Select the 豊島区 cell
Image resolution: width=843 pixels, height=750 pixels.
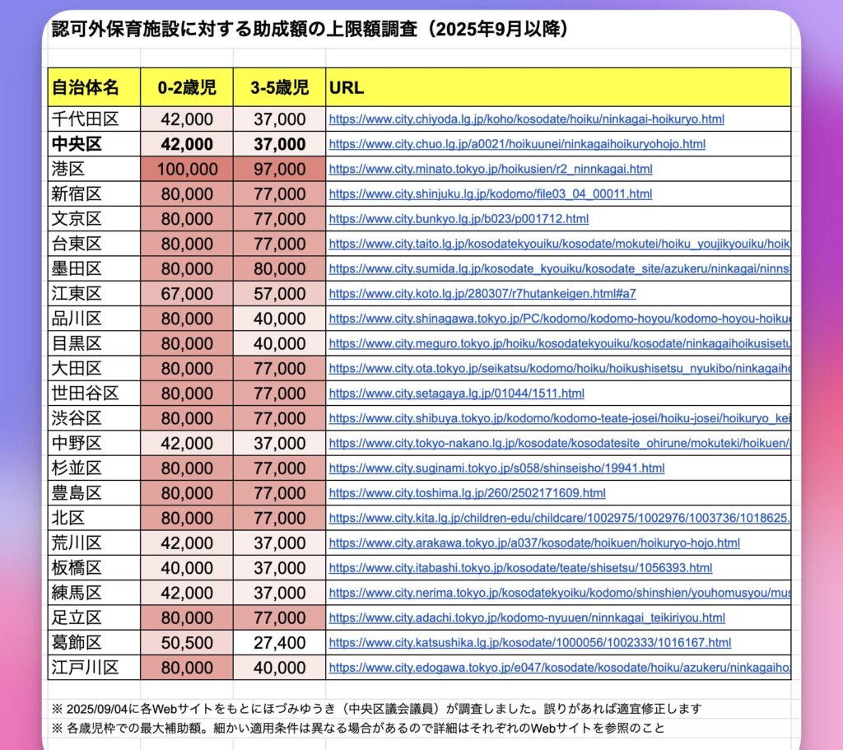[x=94, y=492]
